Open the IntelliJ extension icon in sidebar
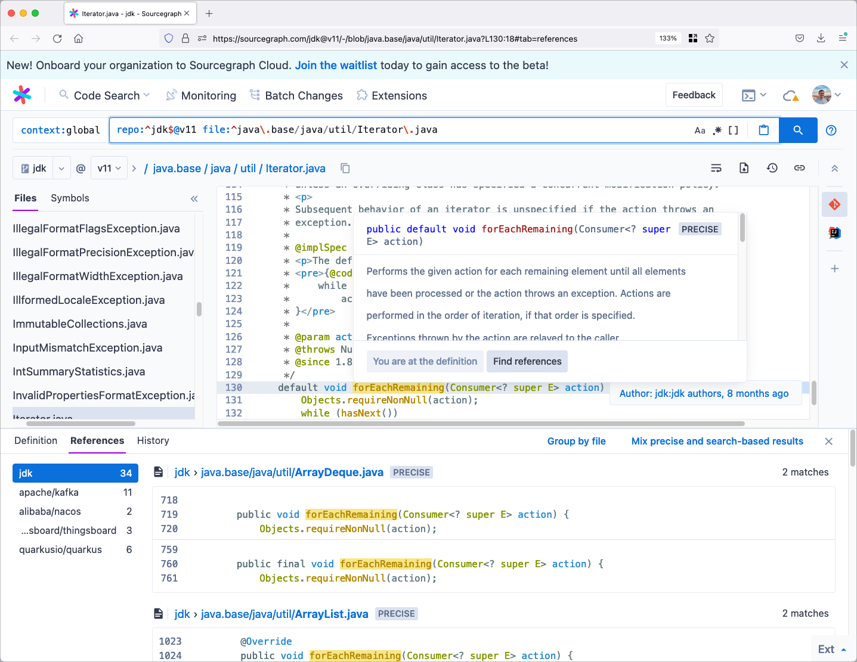The width and height of the screenshot is (857, 662). pos(834,232)
